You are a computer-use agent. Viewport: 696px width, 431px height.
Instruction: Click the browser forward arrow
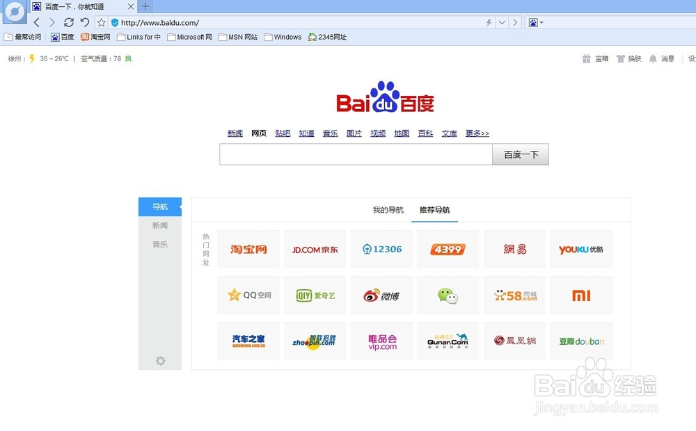pos(52,22)
